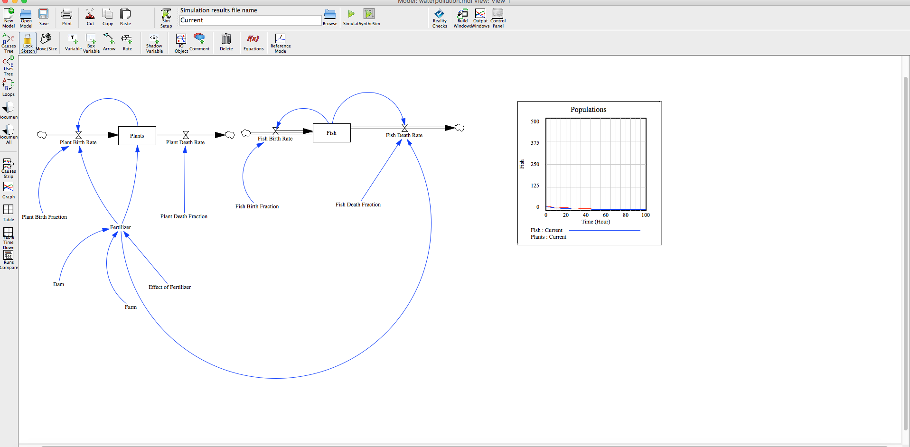This screenshot has width=910, height=447.
Task: Click the Fish Birth Fraction variable
Action: click(257, 206)
